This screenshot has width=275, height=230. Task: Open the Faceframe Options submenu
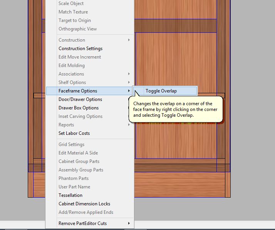pos(78,91)
